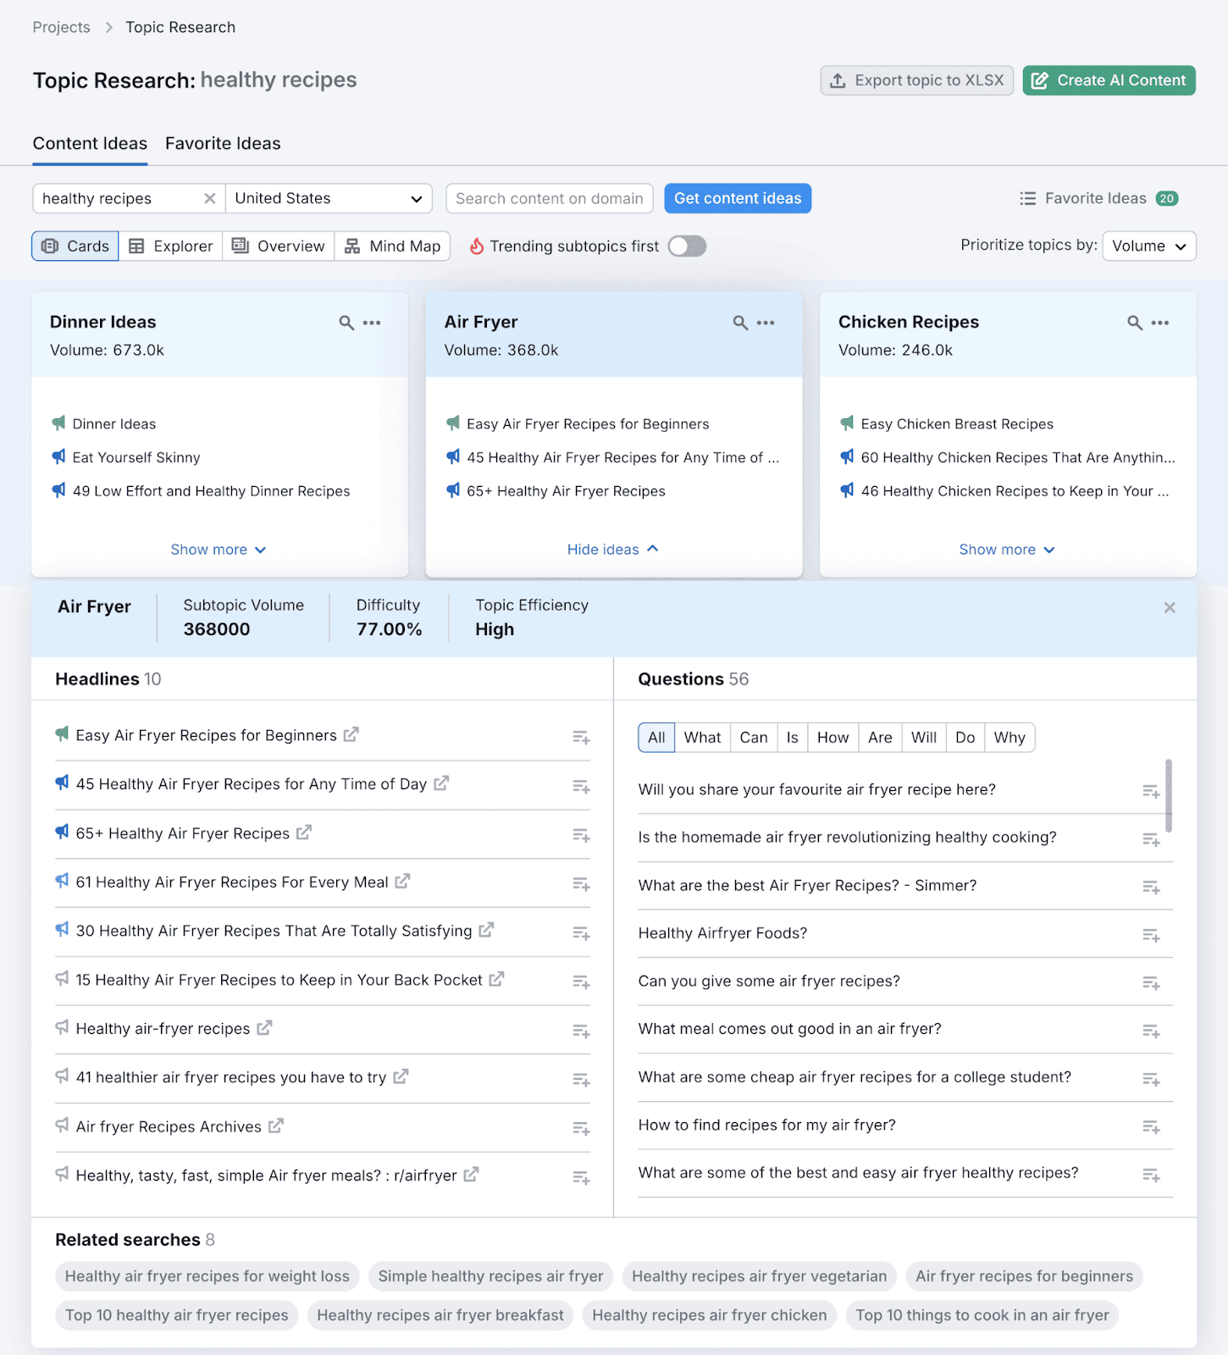Click the Search content on domain field
This screenshot has height=1355, width=1228.
(x=550, y=198)
